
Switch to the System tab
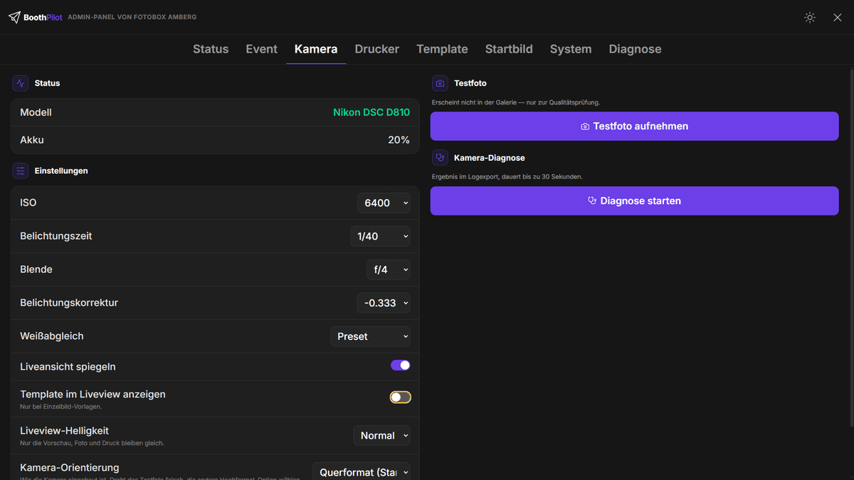571,49
